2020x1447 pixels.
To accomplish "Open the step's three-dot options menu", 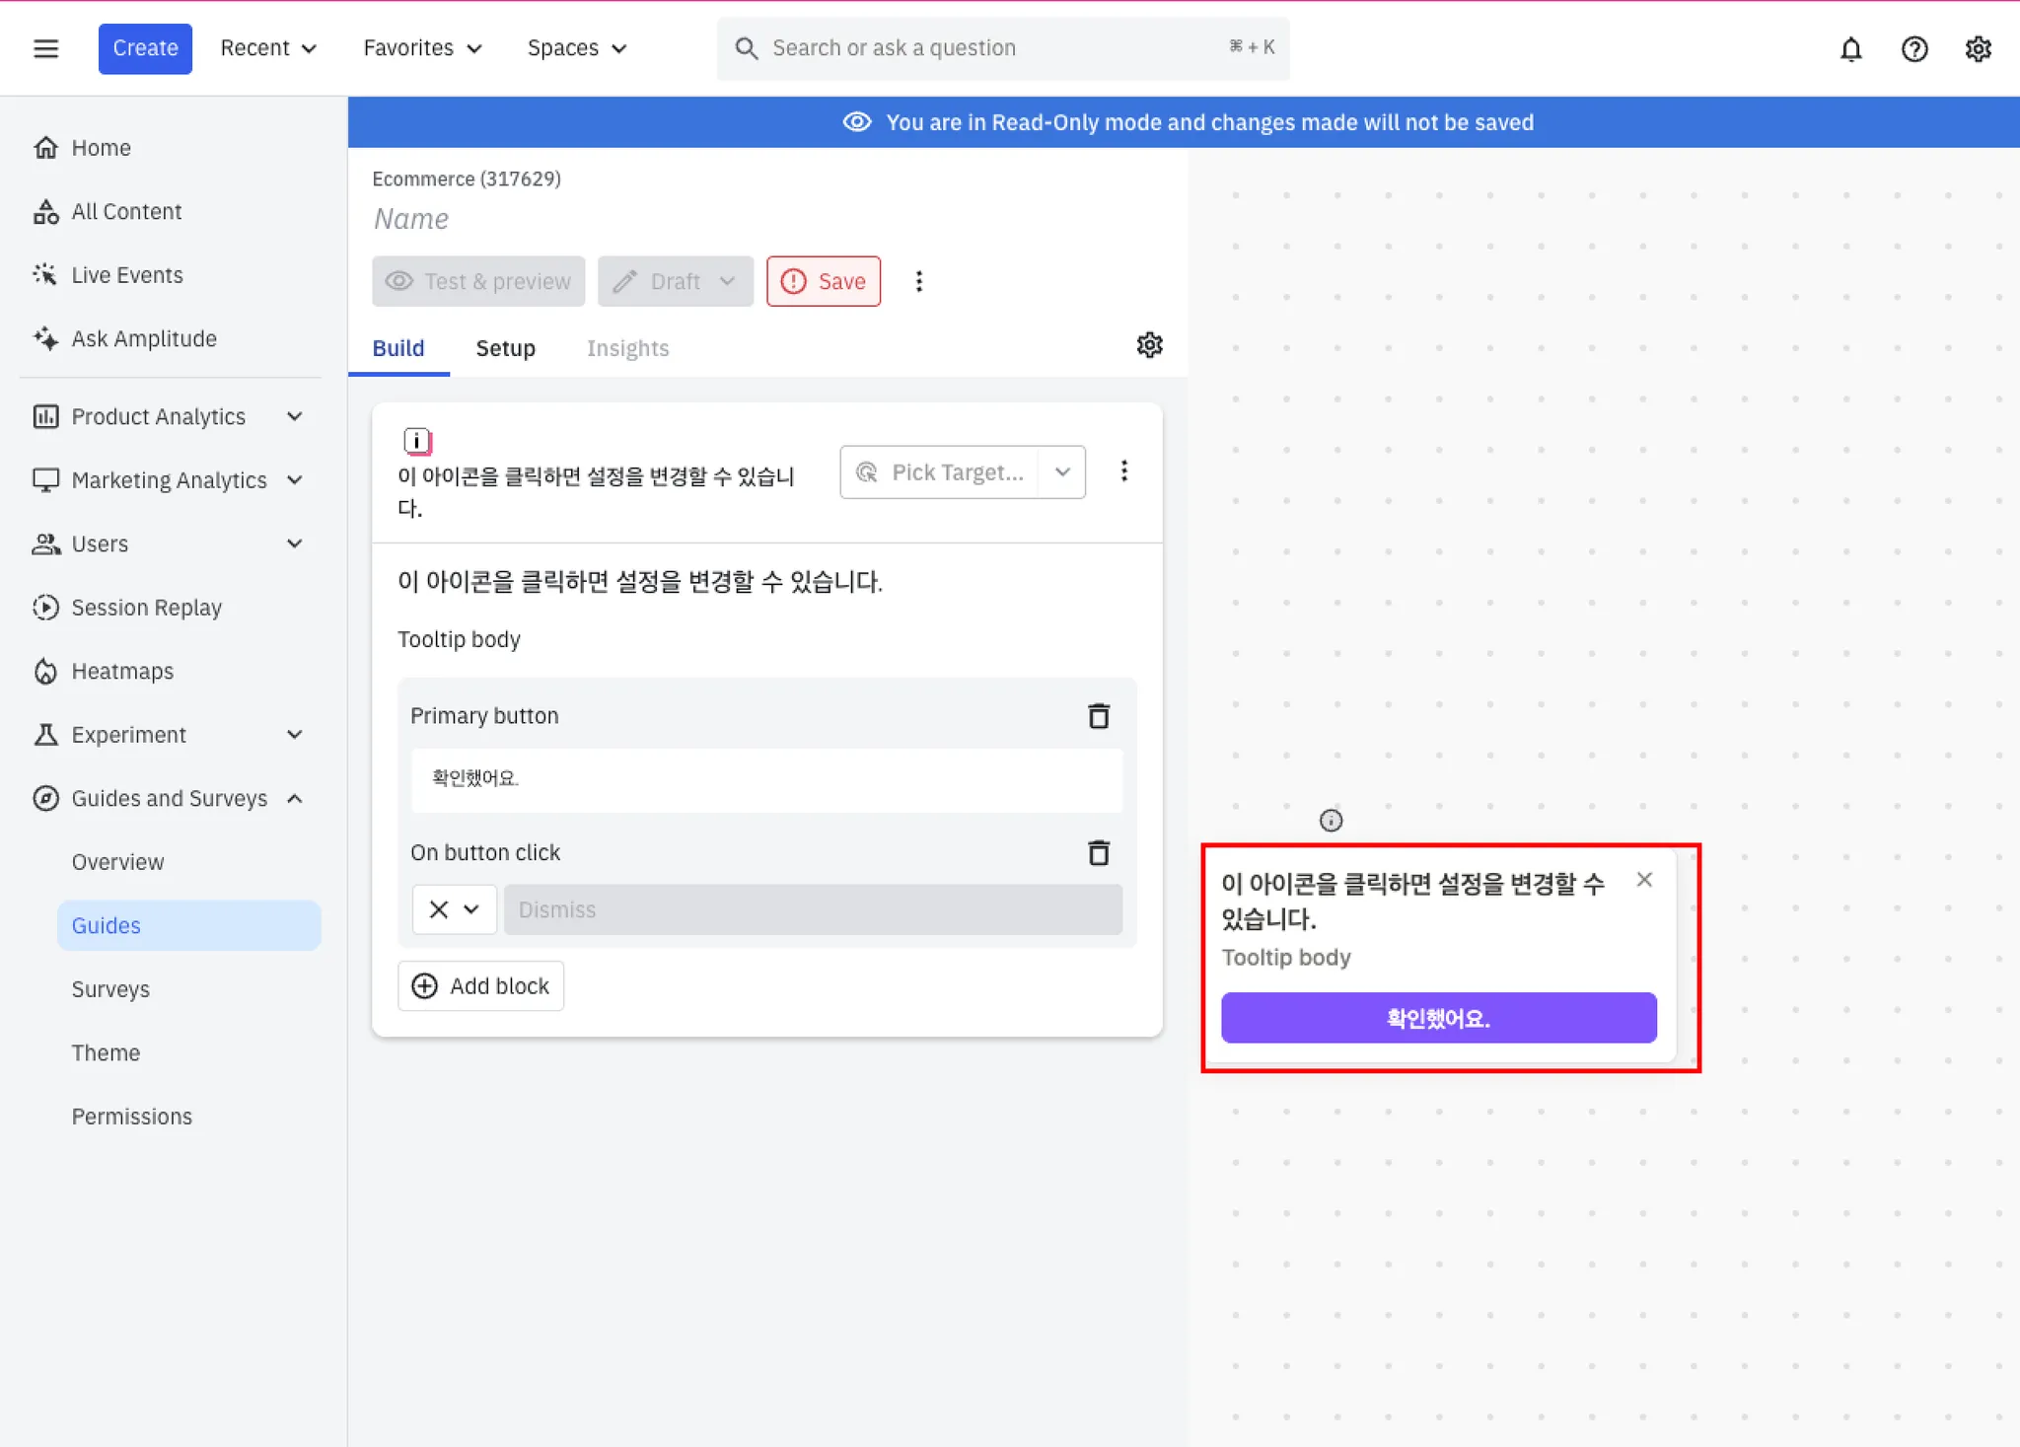I will tap(1123, 471).
